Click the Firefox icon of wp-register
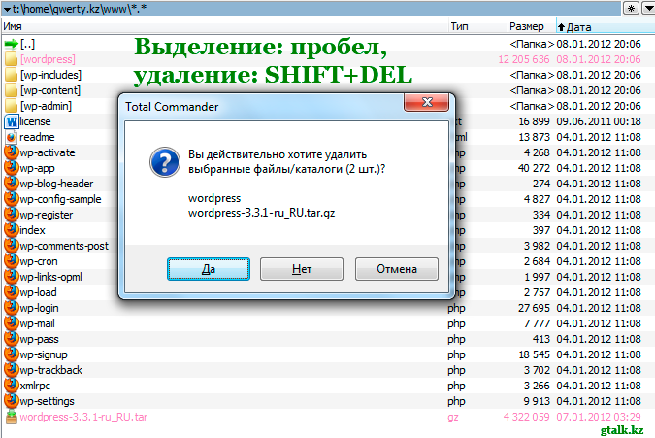655x438 pixels. (12, 215)
